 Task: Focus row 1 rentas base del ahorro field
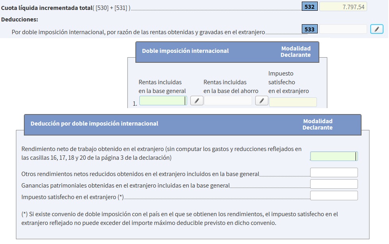tap(228, 101)
